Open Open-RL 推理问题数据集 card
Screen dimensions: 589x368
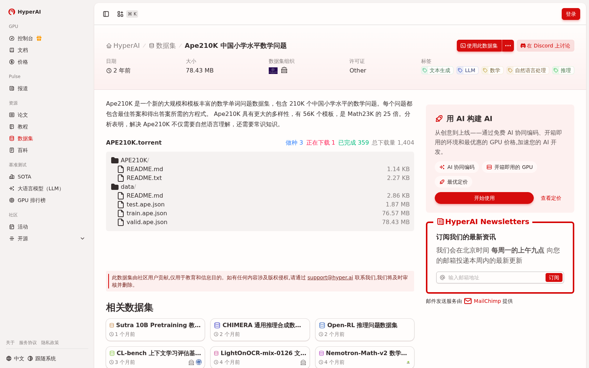pyautogui.click(x=365, y=330)
